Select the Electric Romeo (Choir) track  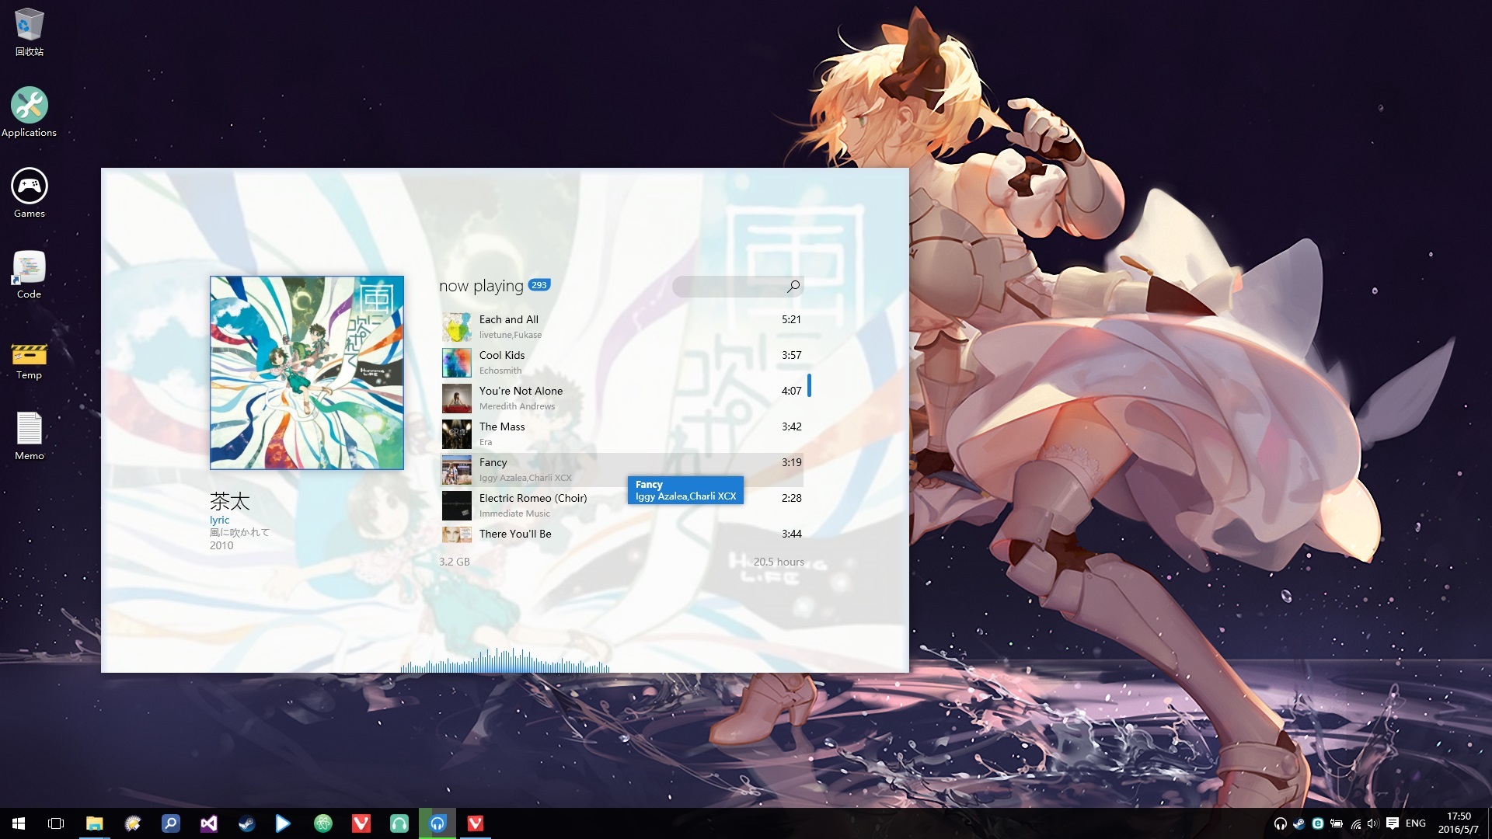click(x=533, y=498)
